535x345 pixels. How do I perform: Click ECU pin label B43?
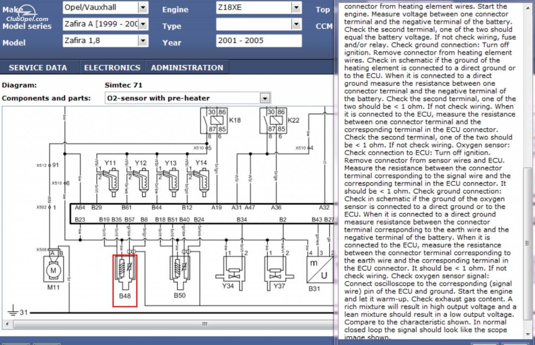click(x=317, y=219)
